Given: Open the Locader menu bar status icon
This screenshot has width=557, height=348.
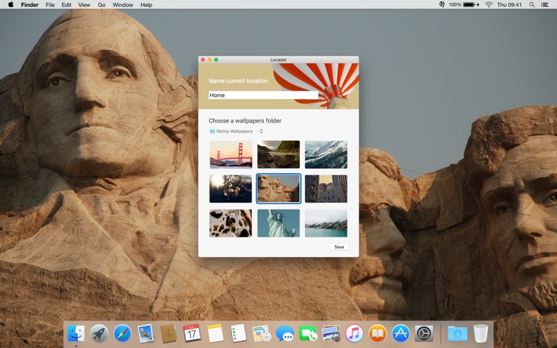Looking at the screenshot, I should point(441,5).
